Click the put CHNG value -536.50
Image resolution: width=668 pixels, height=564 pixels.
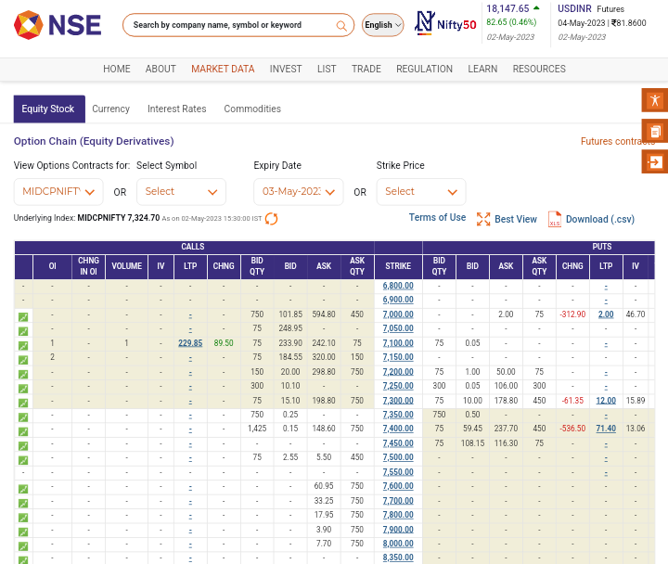(x=572, y=429)
